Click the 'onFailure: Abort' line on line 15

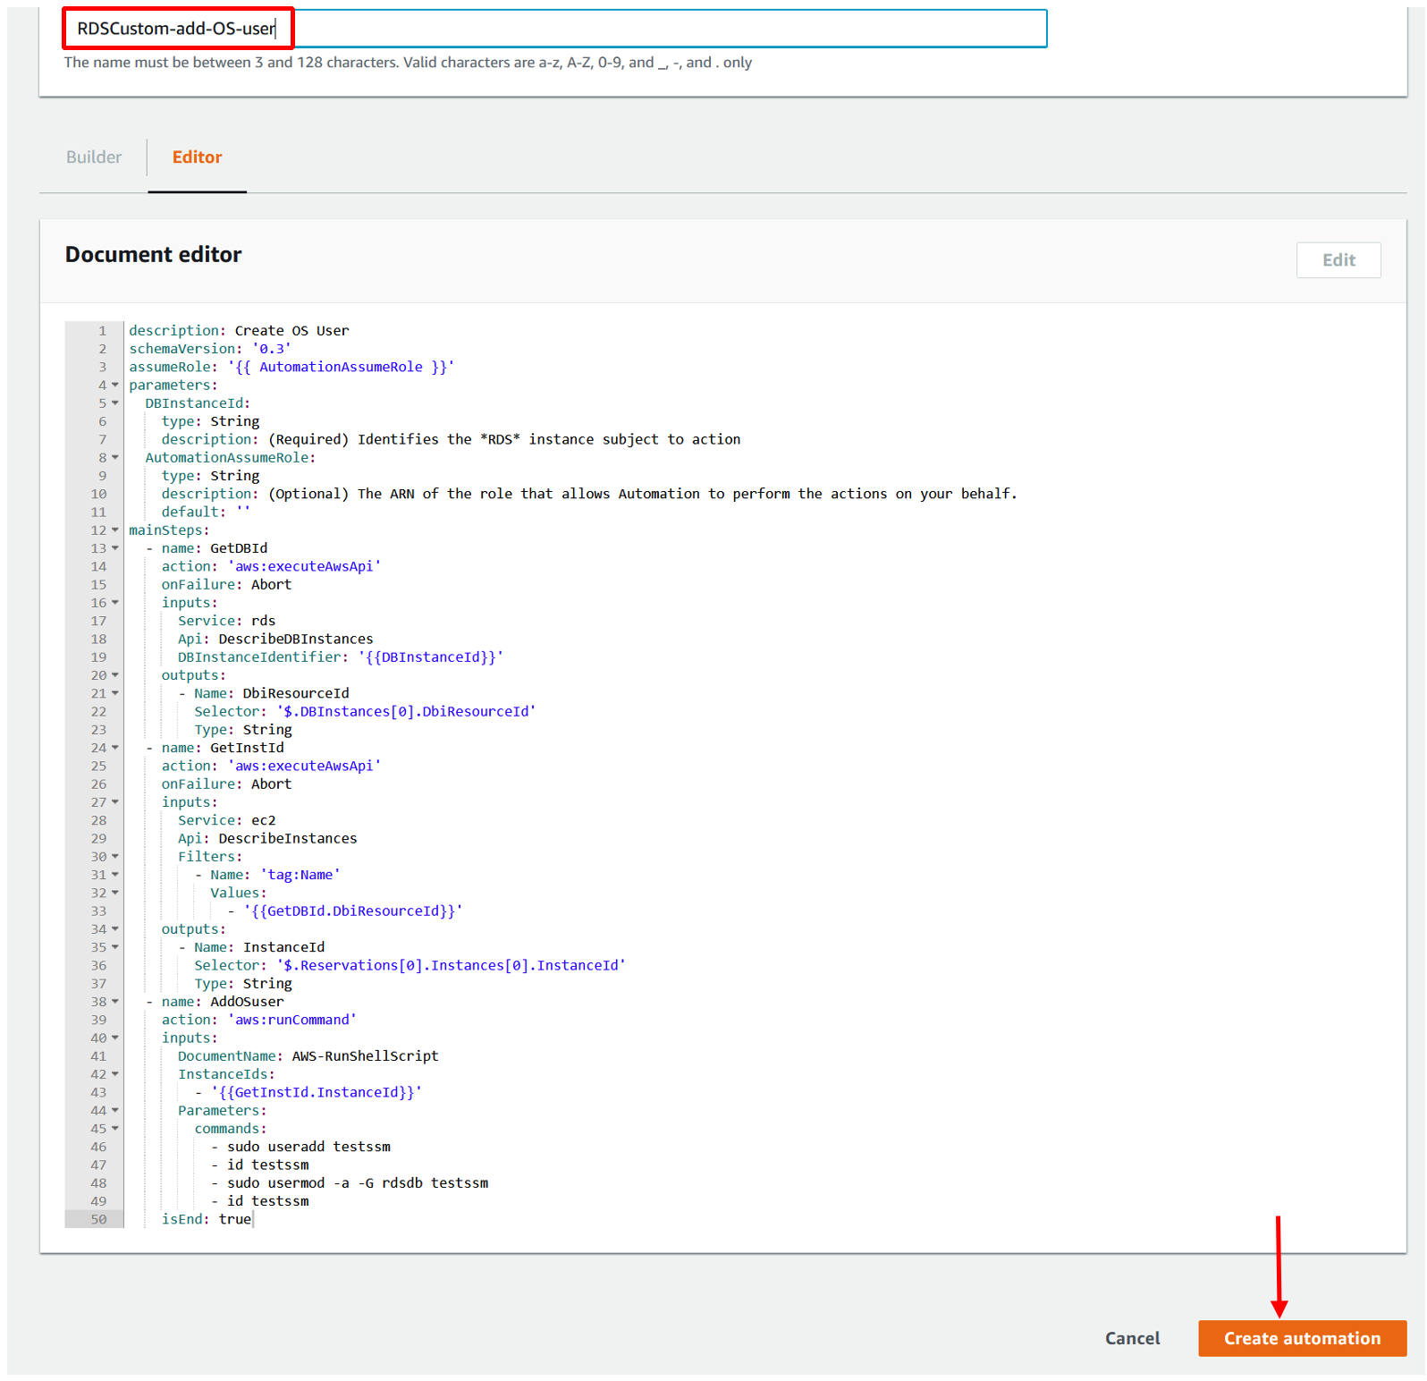(x=226, y=585)
